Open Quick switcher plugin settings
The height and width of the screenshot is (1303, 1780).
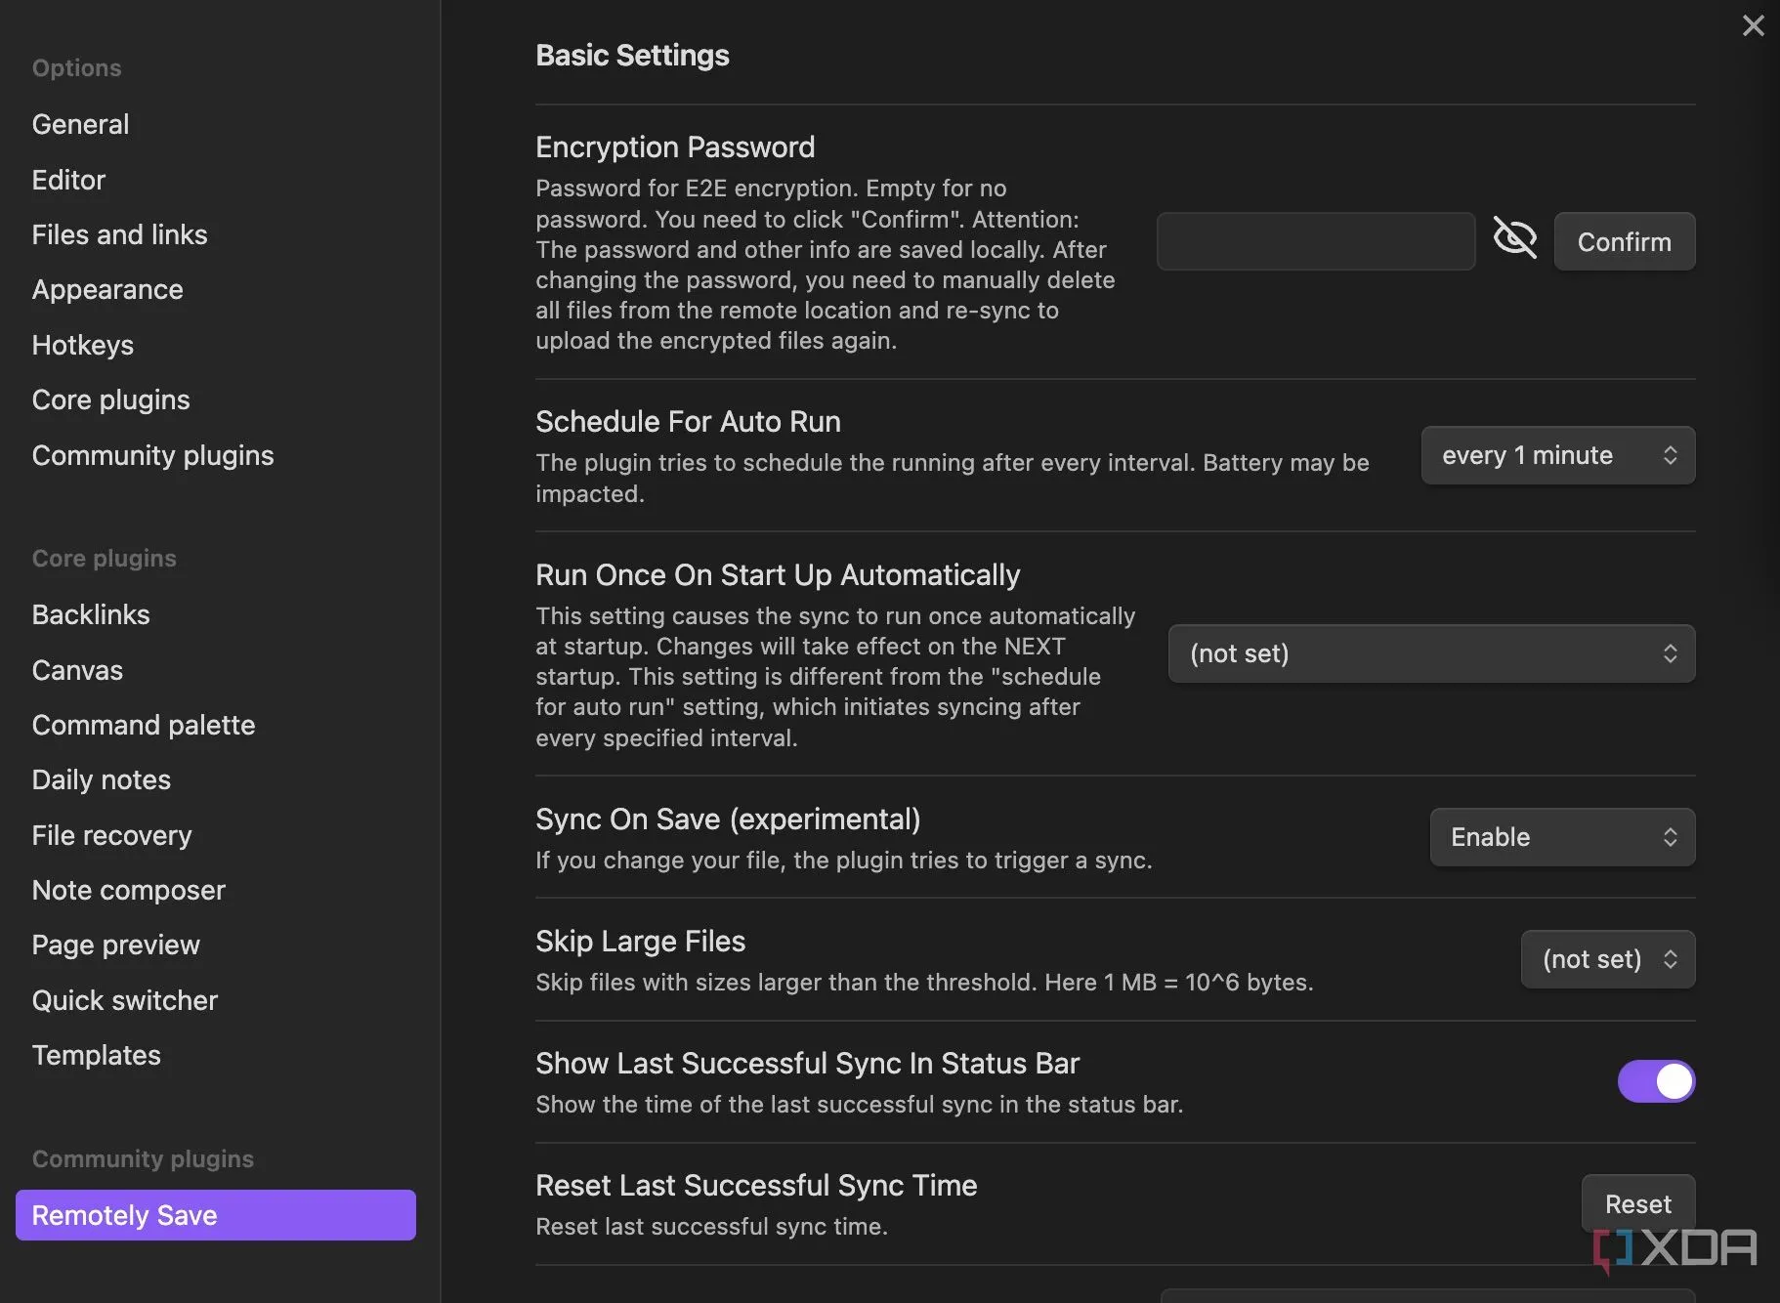point(124,1000)
